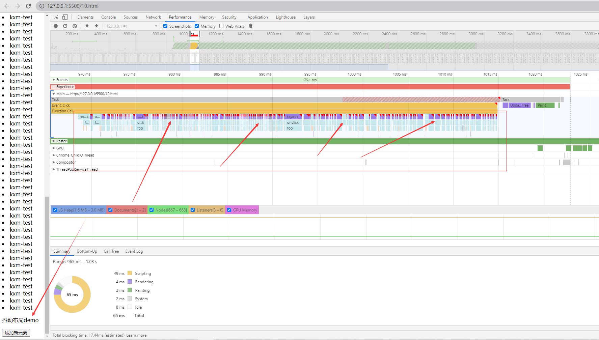Toggle the GPU Memory counter checkbox
Screen dimensions: 599x340
point(229,210)
